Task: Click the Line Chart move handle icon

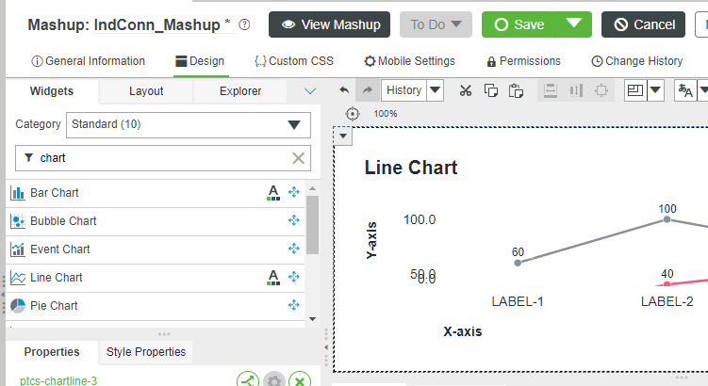Action: pyautogui.click(x=294, y=277)
